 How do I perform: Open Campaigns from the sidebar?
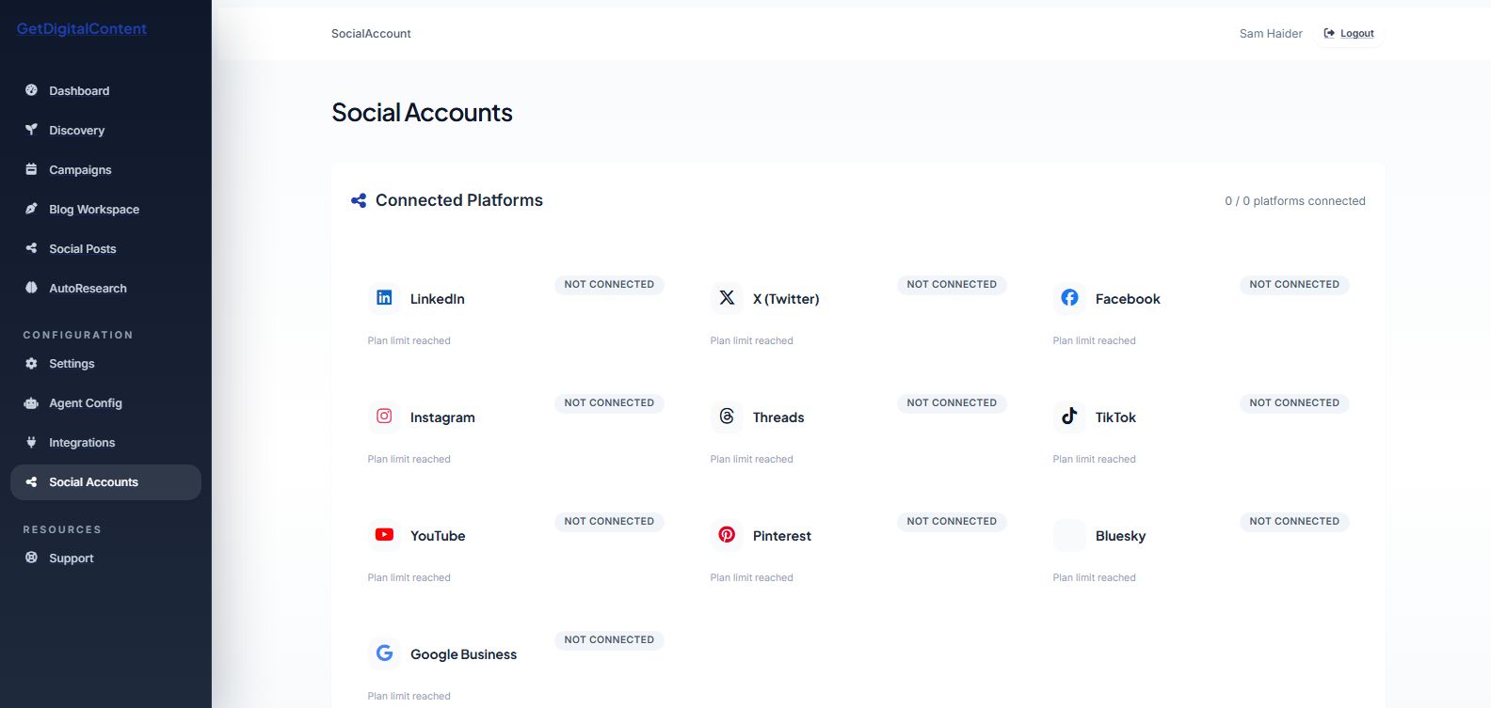click(x=105, y=169)
